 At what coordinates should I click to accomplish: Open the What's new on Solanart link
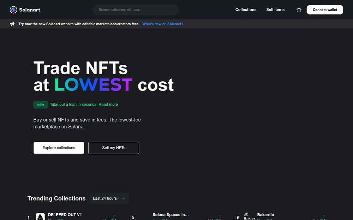pyautogui.click(x=163, y=24)
